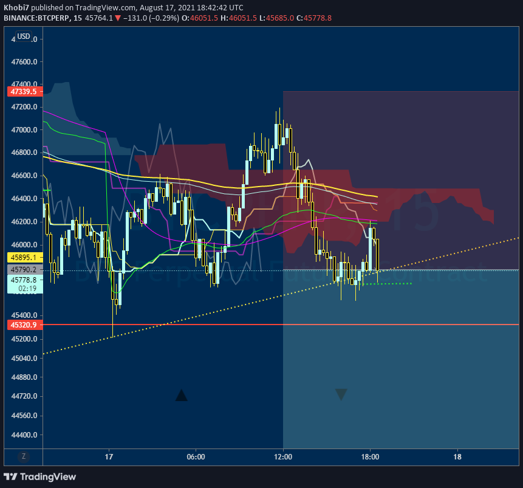Click the 18 date label on time axis
Screen dimensions: 523x488
457,456
